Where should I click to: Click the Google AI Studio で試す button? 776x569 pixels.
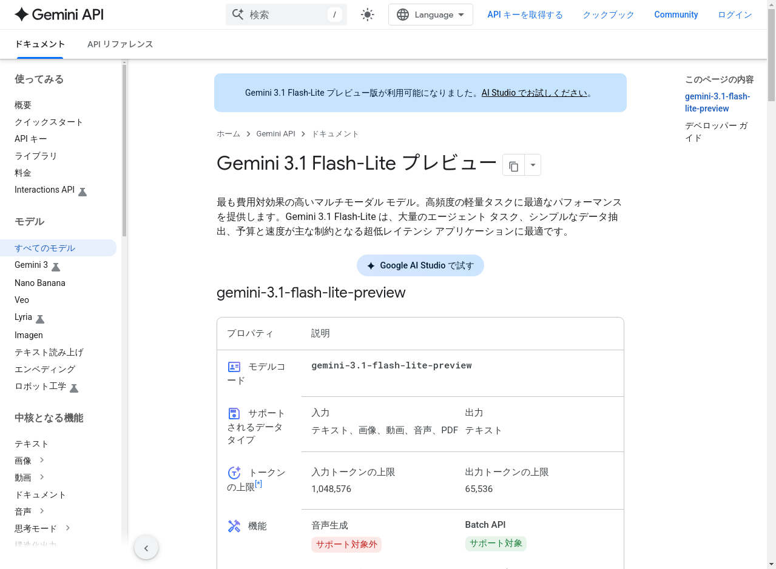click(420, 265)
